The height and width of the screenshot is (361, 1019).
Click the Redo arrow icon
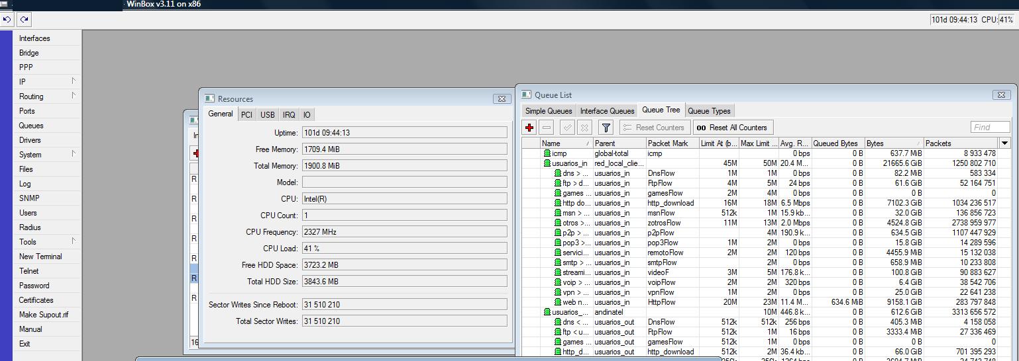click(25, 20)
